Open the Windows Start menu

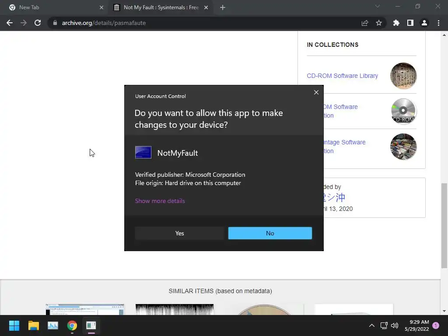[14, 325]
